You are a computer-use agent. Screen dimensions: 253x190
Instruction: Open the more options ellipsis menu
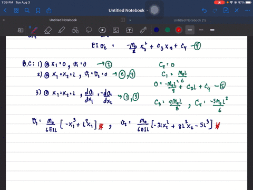coord(248,11)
